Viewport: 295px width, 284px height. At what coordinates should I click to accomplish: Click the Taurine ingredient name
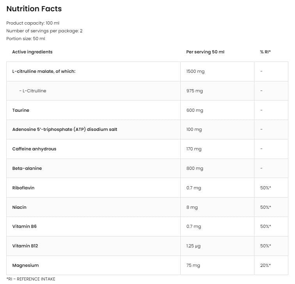point(21,110)
